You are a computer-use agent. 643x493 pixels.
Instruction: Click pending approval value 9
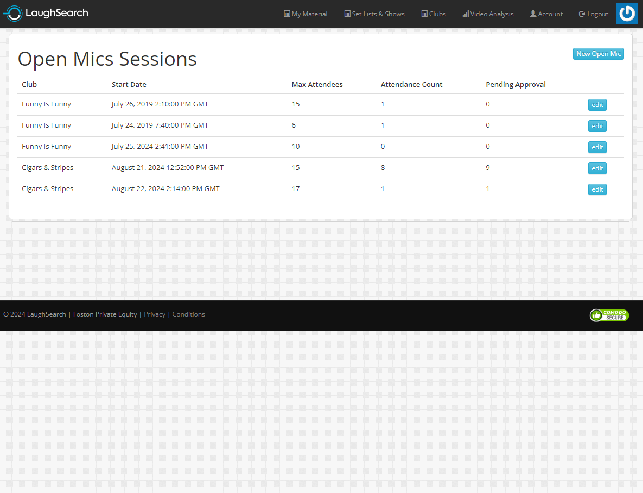click(x=488, y=167)
